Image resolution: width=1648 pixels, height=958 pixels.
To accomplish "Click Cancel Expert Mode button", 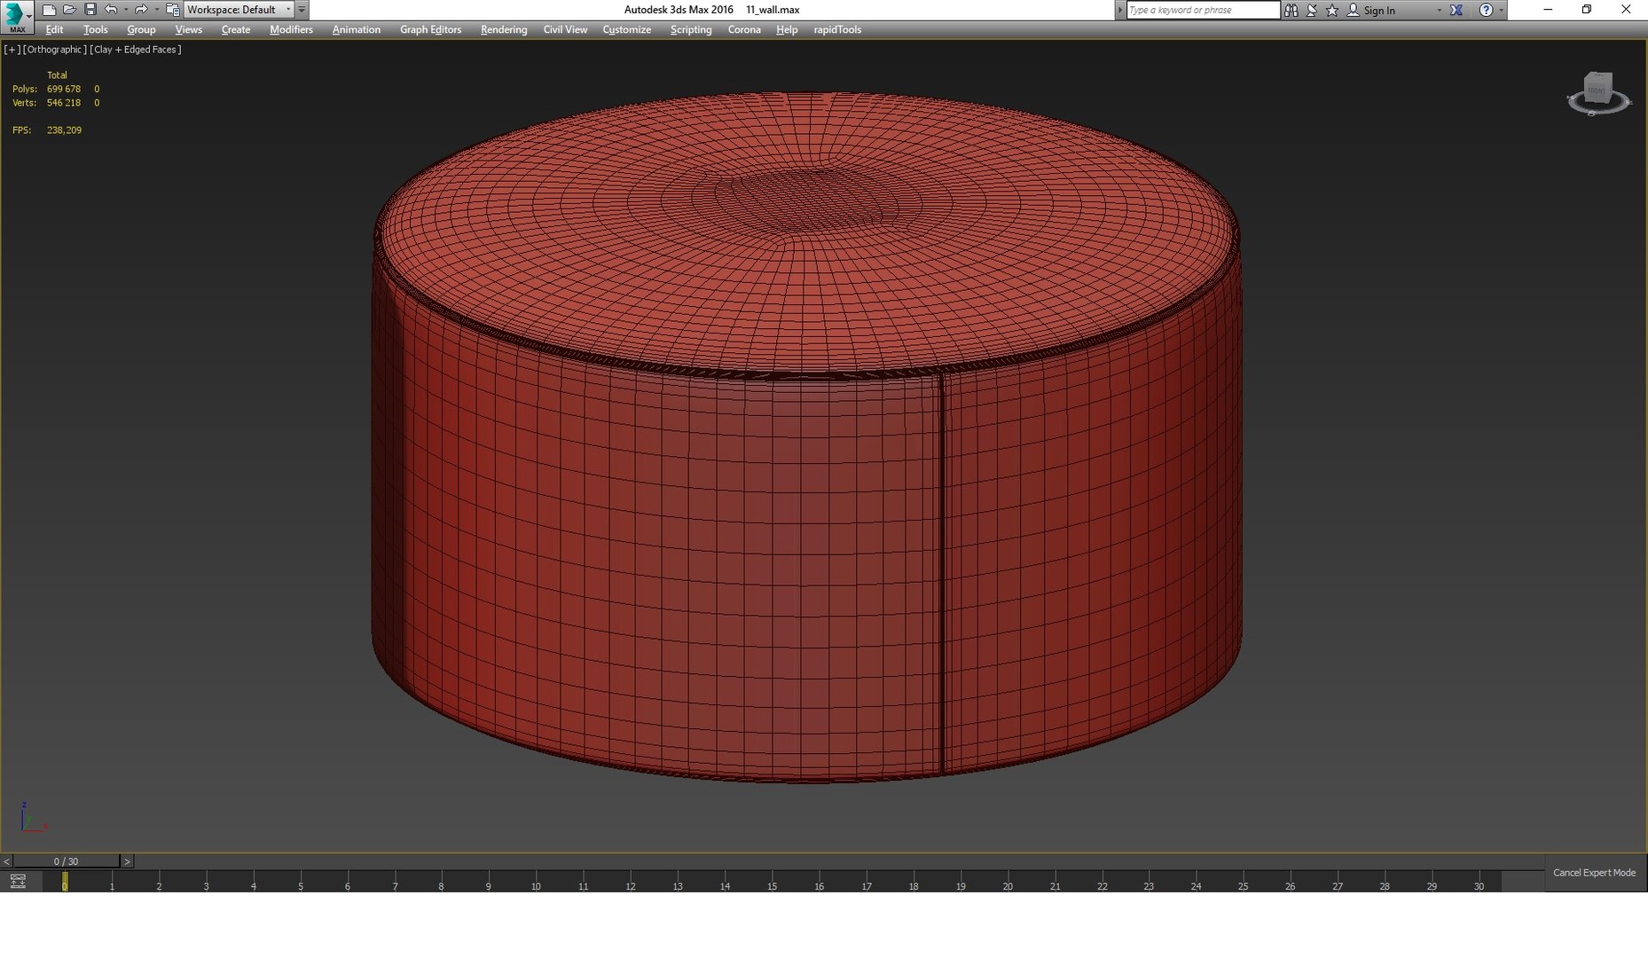I will (x=1594, y=873).
